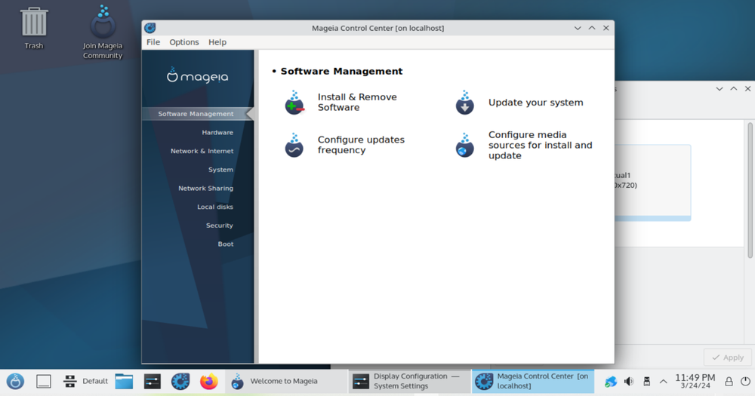The width and height of the screenshot is (755, 396).
Task: Open the File menu
Action: pos(153,42)
